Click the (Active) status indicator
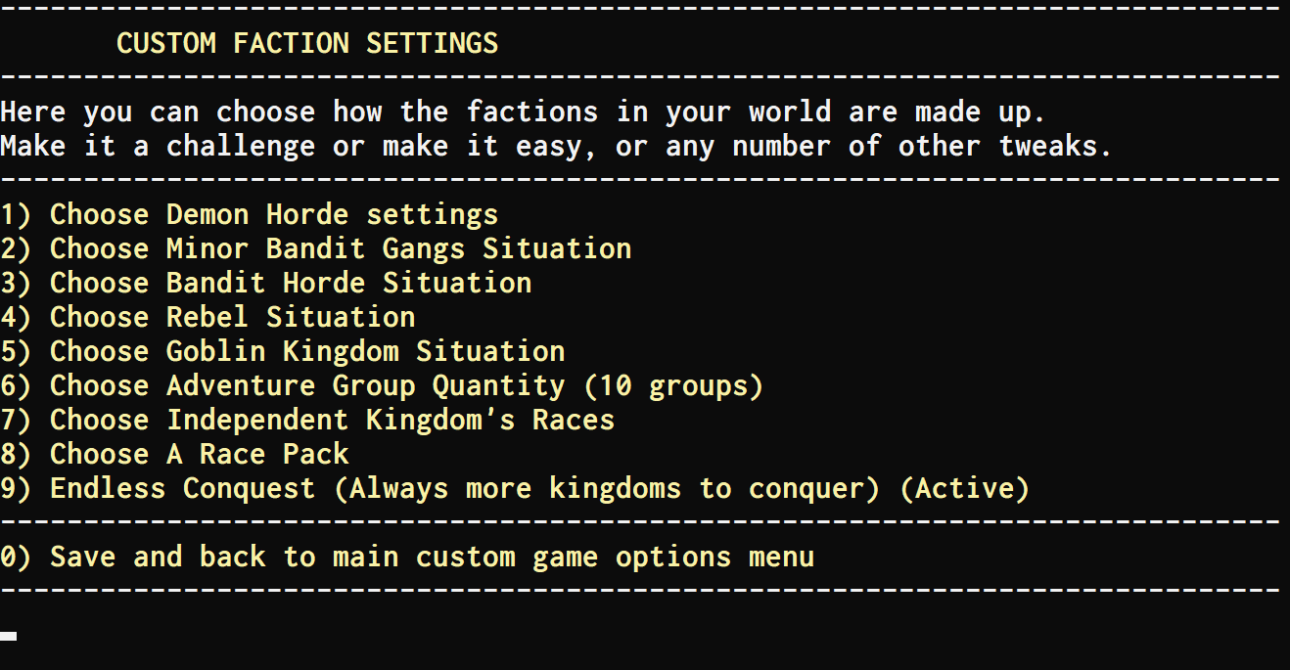 964,488
